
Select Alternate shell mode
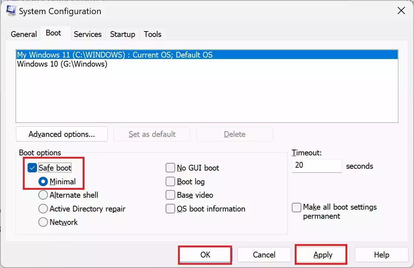point(43,195)
